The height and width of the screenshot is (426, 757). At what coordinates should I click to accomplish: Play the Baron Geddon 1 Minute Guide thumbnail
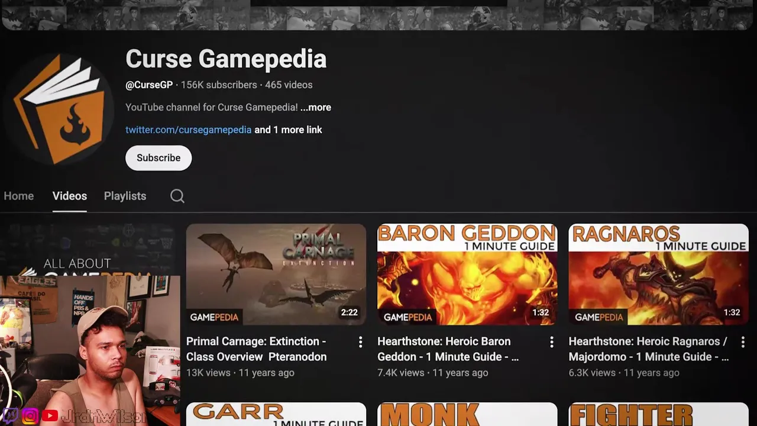(x=467, y=274)
